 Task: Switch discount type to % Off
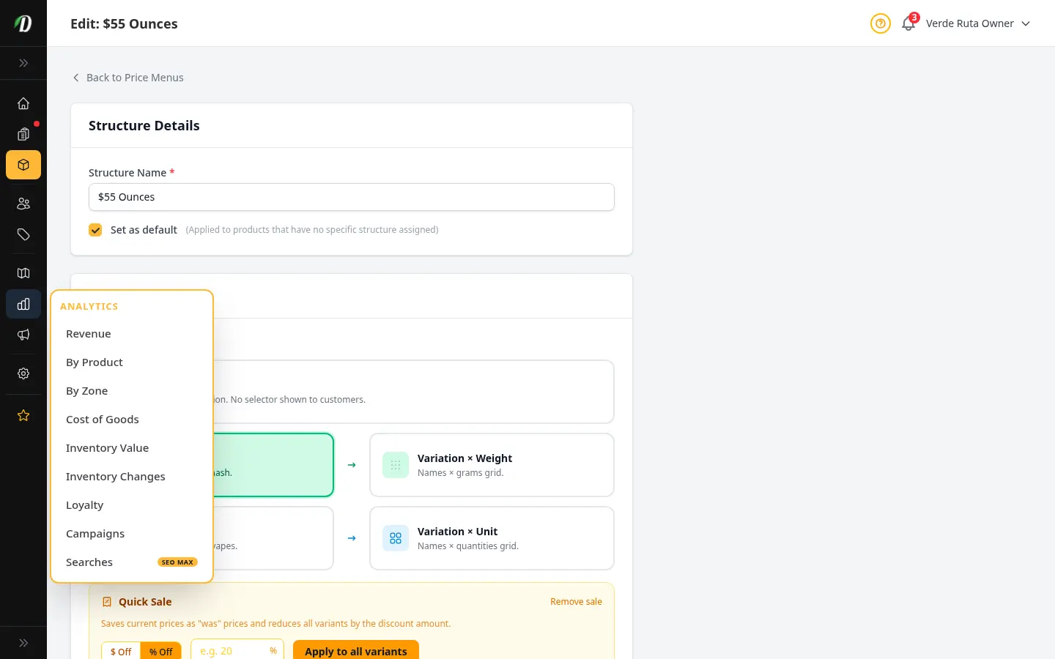tap(161, 652)
